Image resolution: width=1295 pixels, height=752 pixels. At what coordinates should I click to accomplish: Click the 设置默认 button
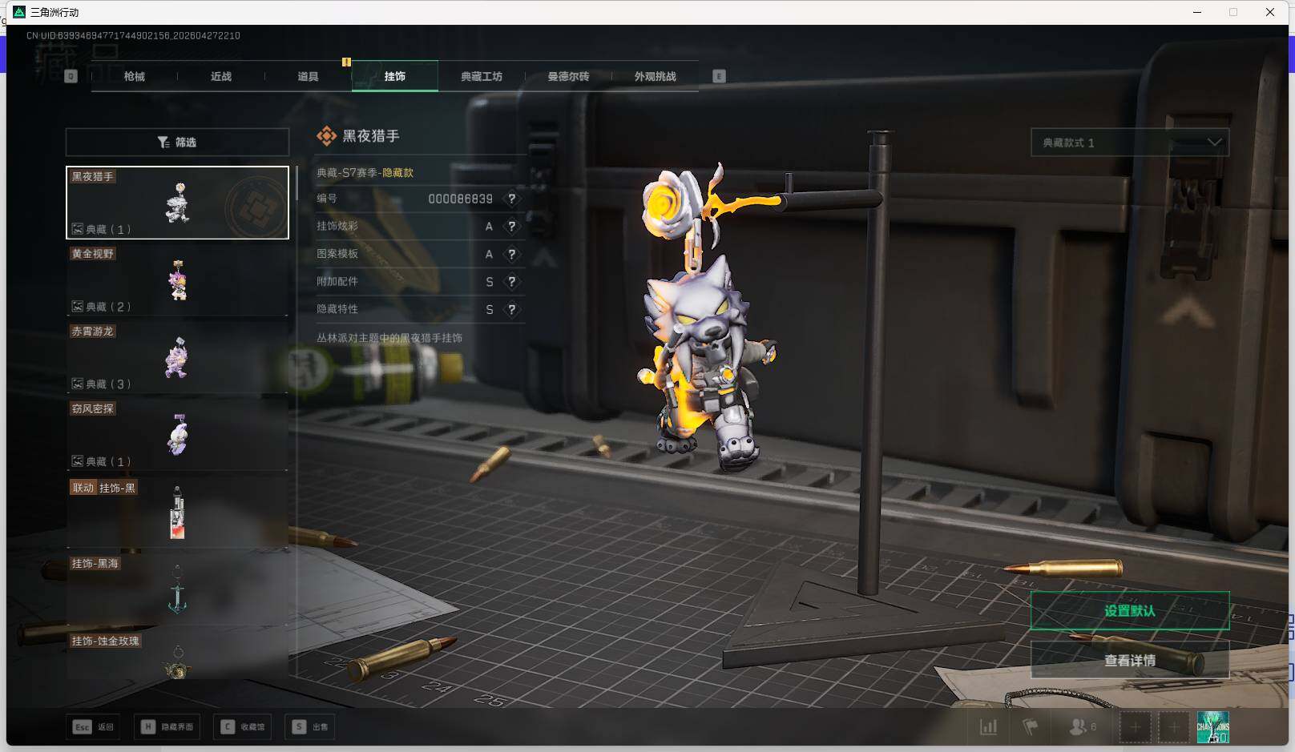[x=1129, y=611]
